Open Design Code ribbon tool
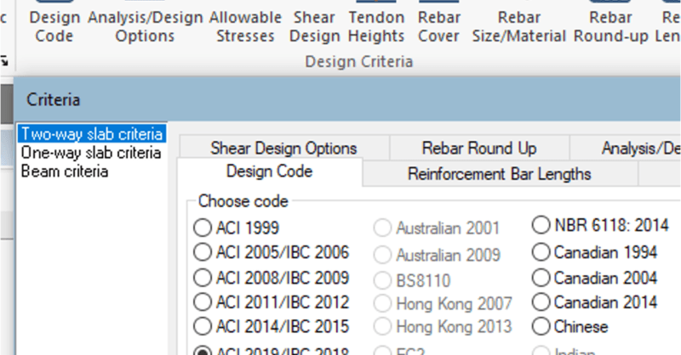 tap(54, 25)
